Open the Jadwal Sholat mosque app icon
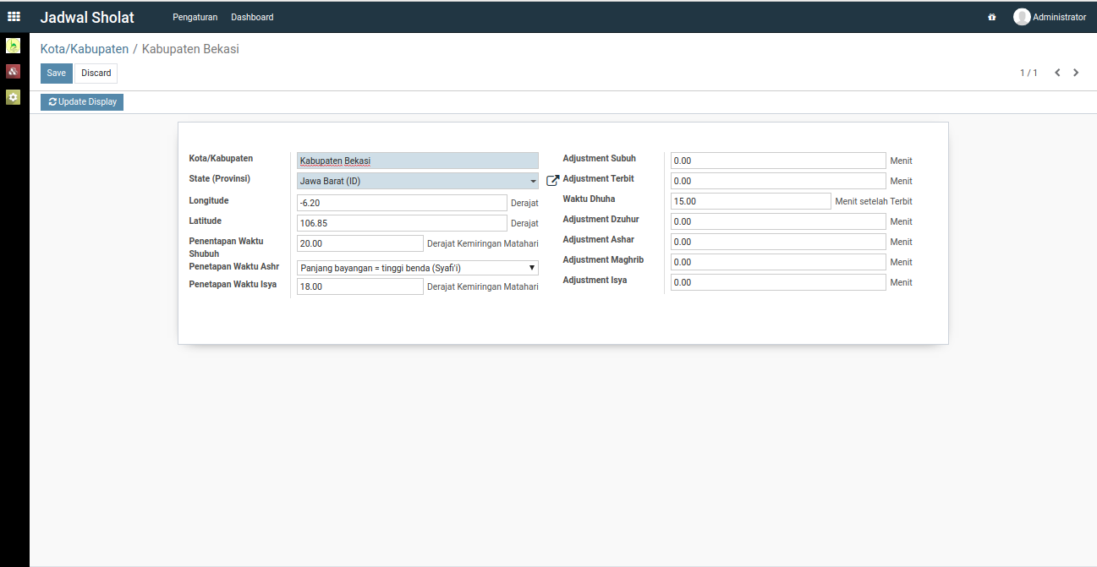1097x567 pixels. click(13, 46)
